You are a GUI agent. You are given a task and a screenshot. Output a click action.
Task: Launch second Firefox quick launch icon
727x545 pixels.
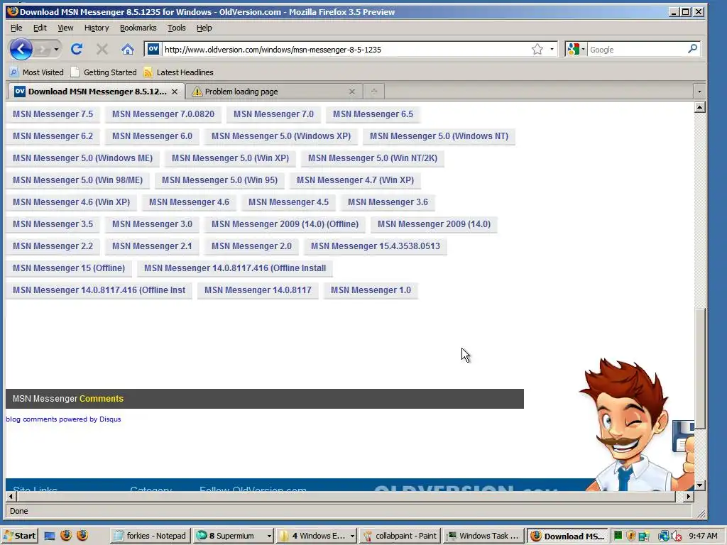coord(82,536)
